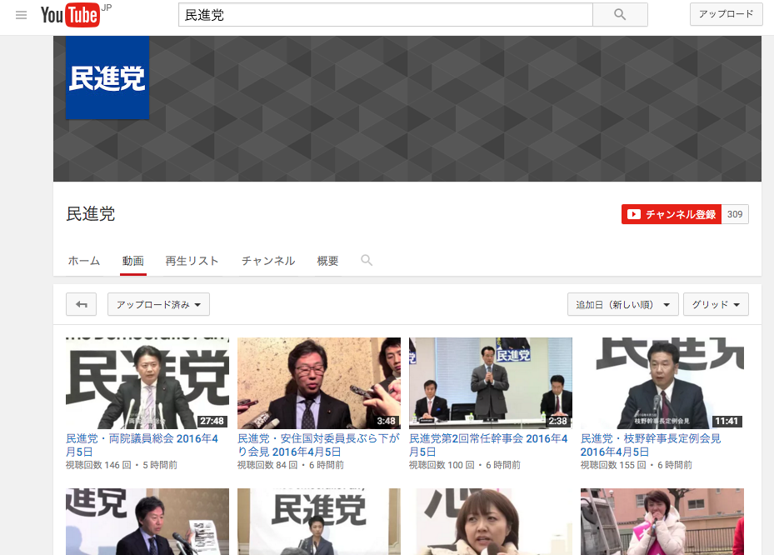Subscribe with the チャンネル登録 button
Image resolution: width=774 pixels, height=555 pixels.
point(672,214)
